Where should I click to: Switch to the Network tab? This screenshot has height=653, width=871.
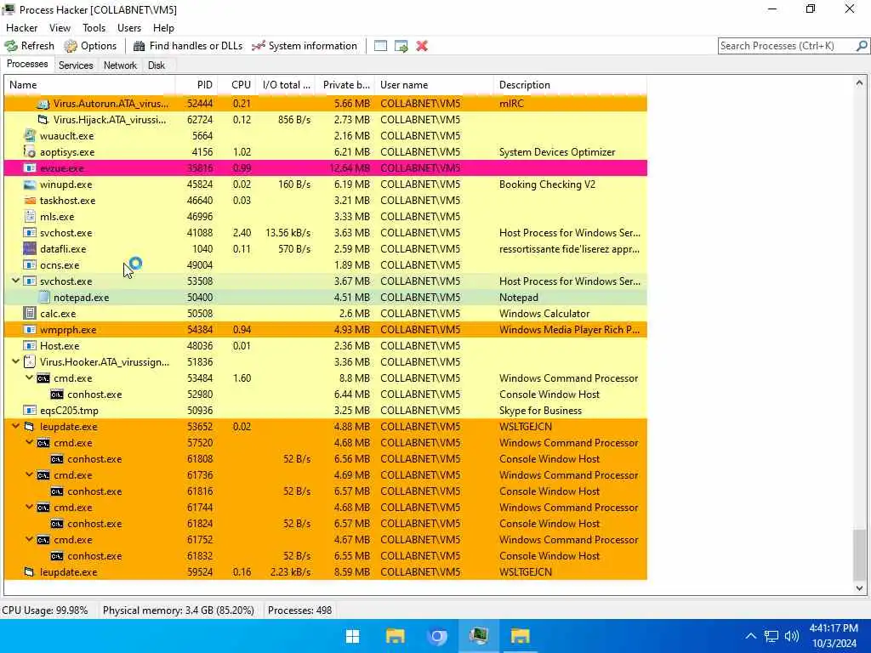[120, 65]
